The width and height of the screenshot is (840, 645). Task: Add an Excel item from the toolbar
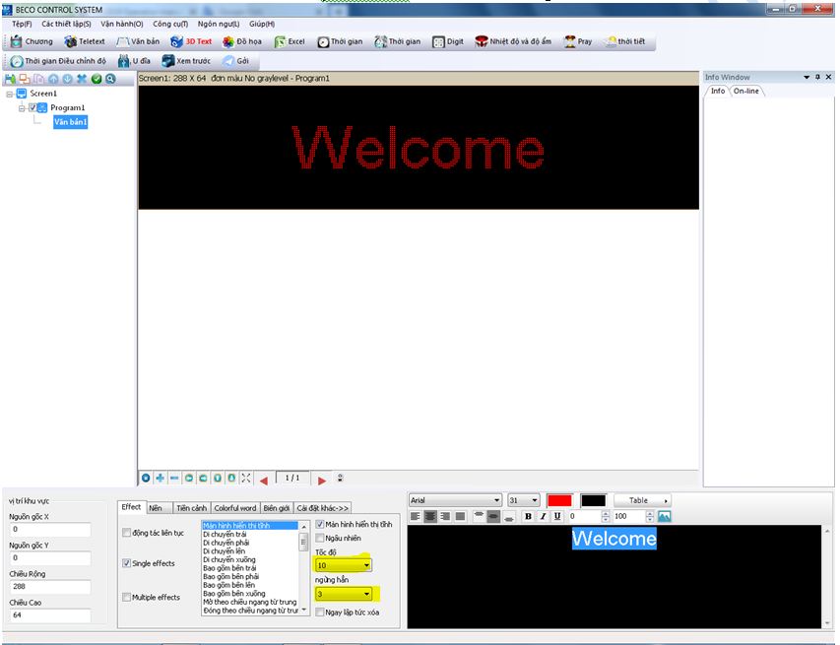290,41
